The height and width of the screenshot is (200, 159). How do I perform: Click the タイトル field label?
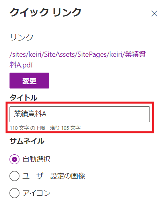click(23, 98)
